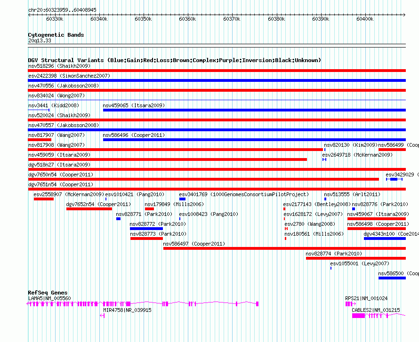Select the nsv3441 (Kidd2008) label
This screenshot has width=419, height=342.
coord(54,105)
